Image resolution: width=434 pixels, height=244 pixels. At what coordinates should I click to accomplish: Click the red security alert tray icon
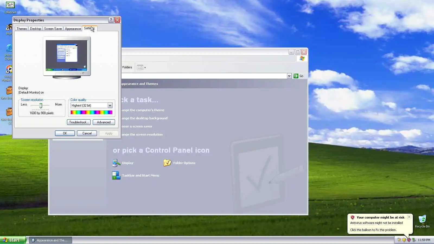point(409,240)
